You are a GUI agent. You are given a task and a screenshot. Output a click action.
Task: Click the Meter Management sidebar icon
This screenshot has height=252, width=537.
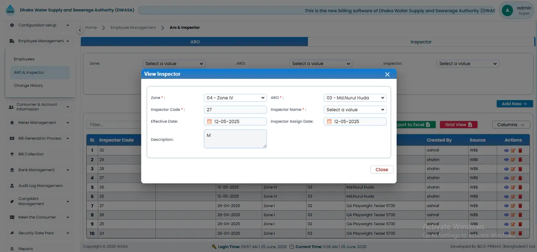point(12,123)
